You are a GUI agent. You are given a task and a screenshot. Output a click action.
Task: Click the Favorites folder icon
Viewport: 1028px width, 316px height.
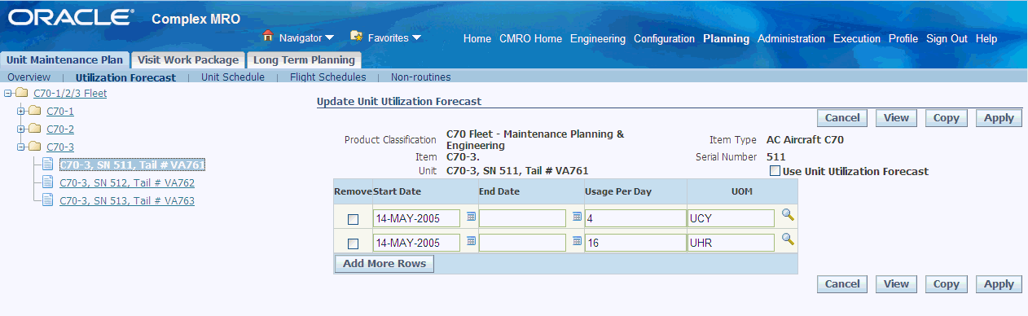coord(356,37)
